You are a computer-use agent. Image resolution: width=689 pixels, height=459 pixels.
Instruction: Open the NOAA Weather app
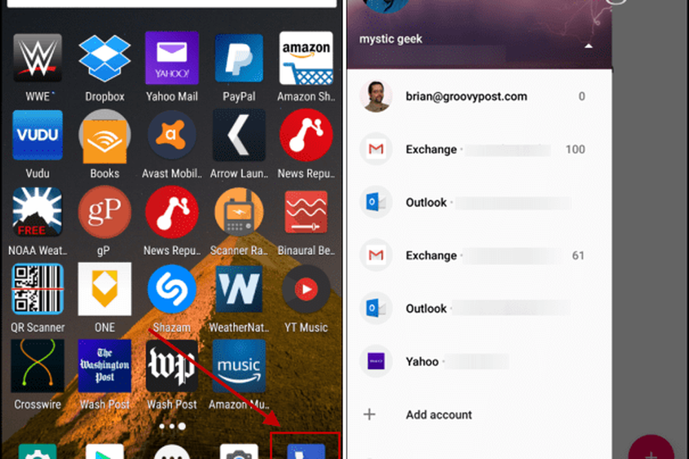(x=37, y=212)
